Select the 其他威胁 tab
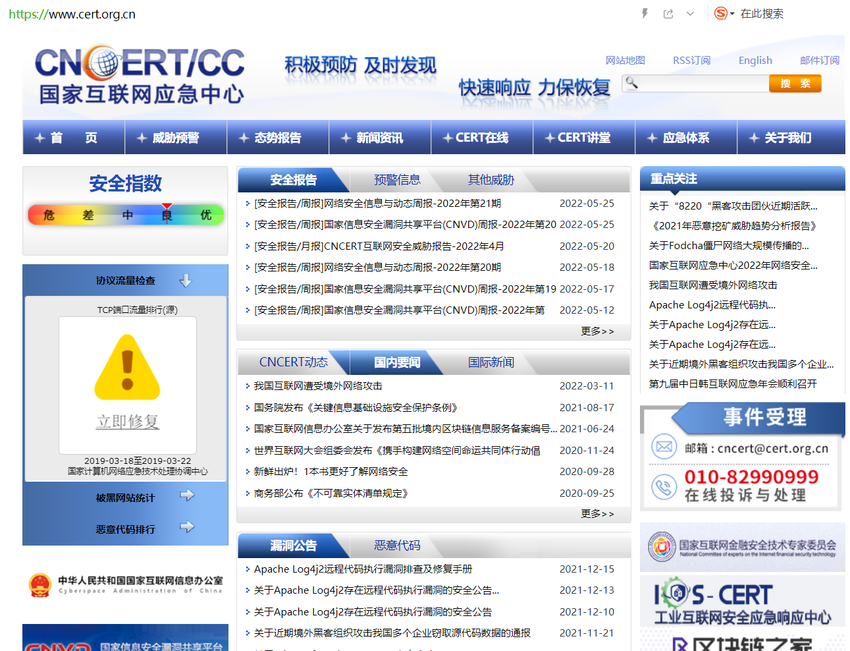 [x=491, y=180]
